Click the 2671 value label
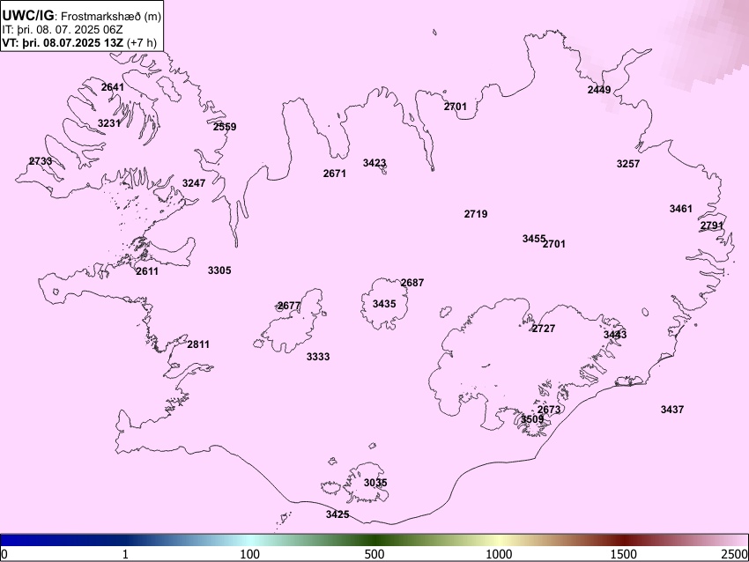Screen dimensions: 749x562 tap(334, 174)
